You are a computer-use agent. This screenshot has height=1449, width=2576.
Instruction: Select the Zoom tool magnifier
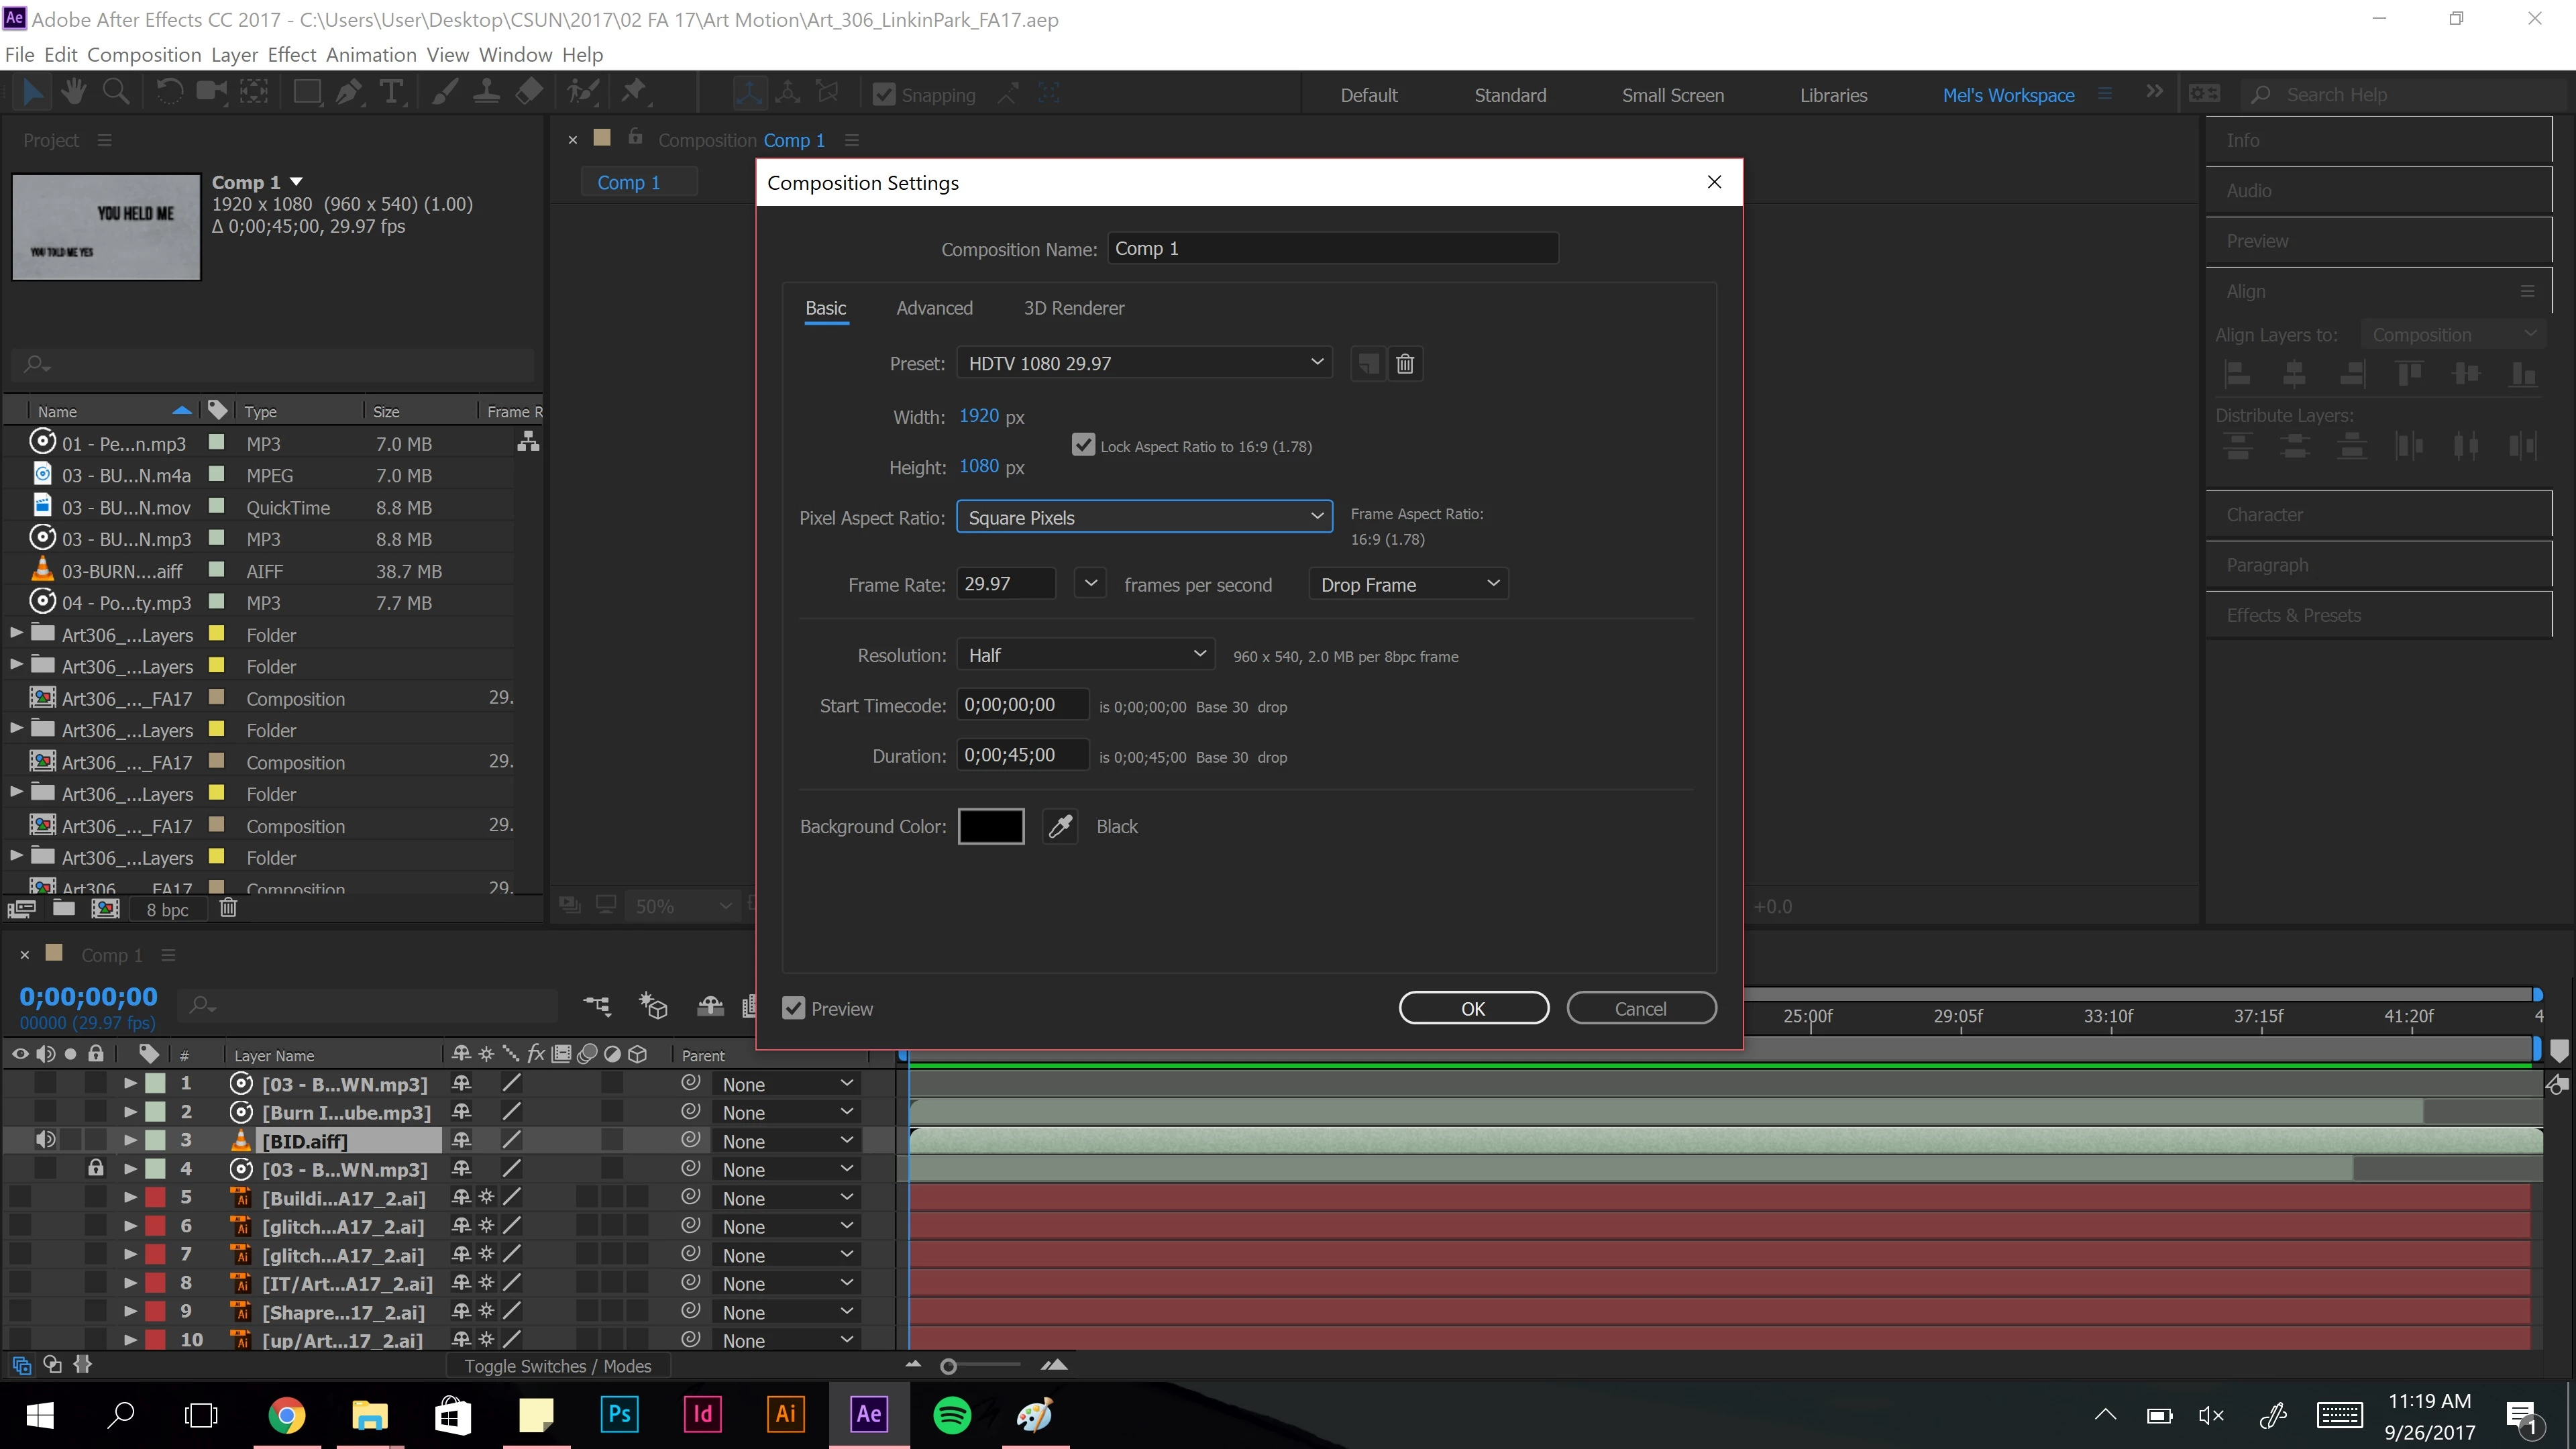click(x=115, y=93)
